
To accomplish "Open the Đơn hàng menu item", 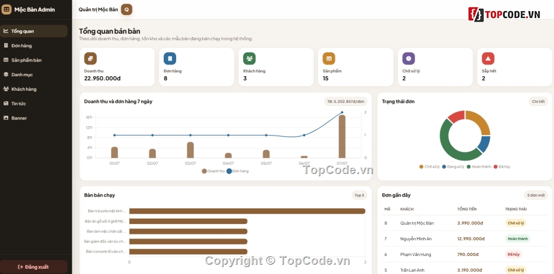I will click(34, 45).
